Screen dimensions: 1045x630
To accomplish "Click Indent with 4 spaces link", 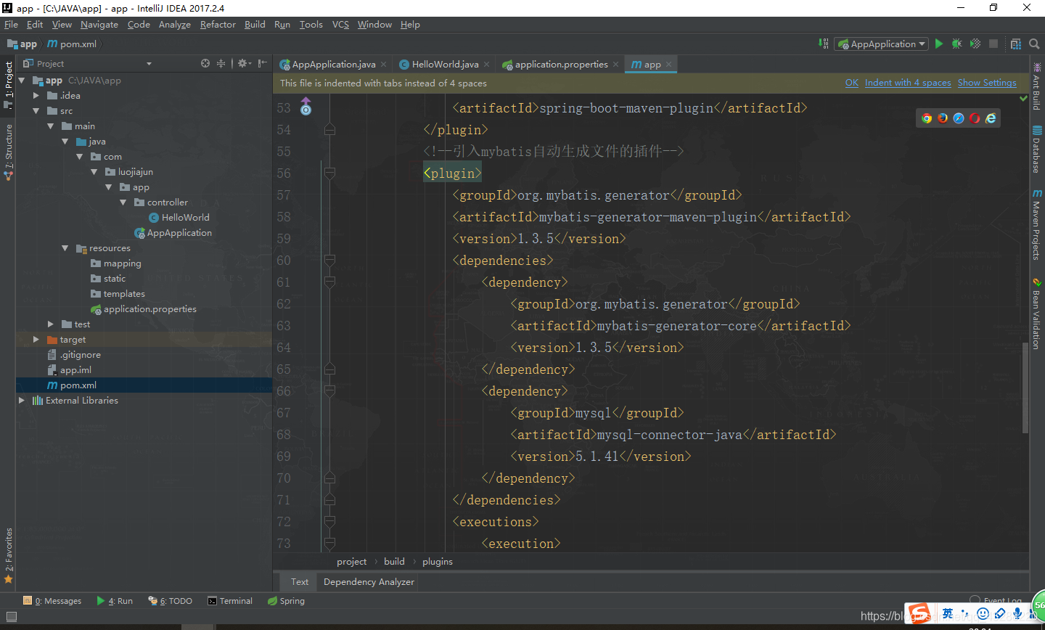I will pyautogui.click(x=908, y=83).
